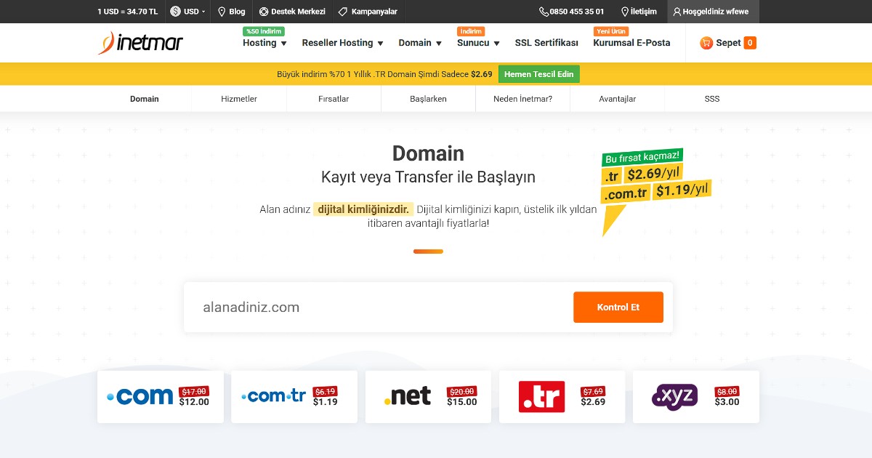Screen dimensions: 872x458
Task: Click the .tr $2.69 card price
Action: coord(593,402)
